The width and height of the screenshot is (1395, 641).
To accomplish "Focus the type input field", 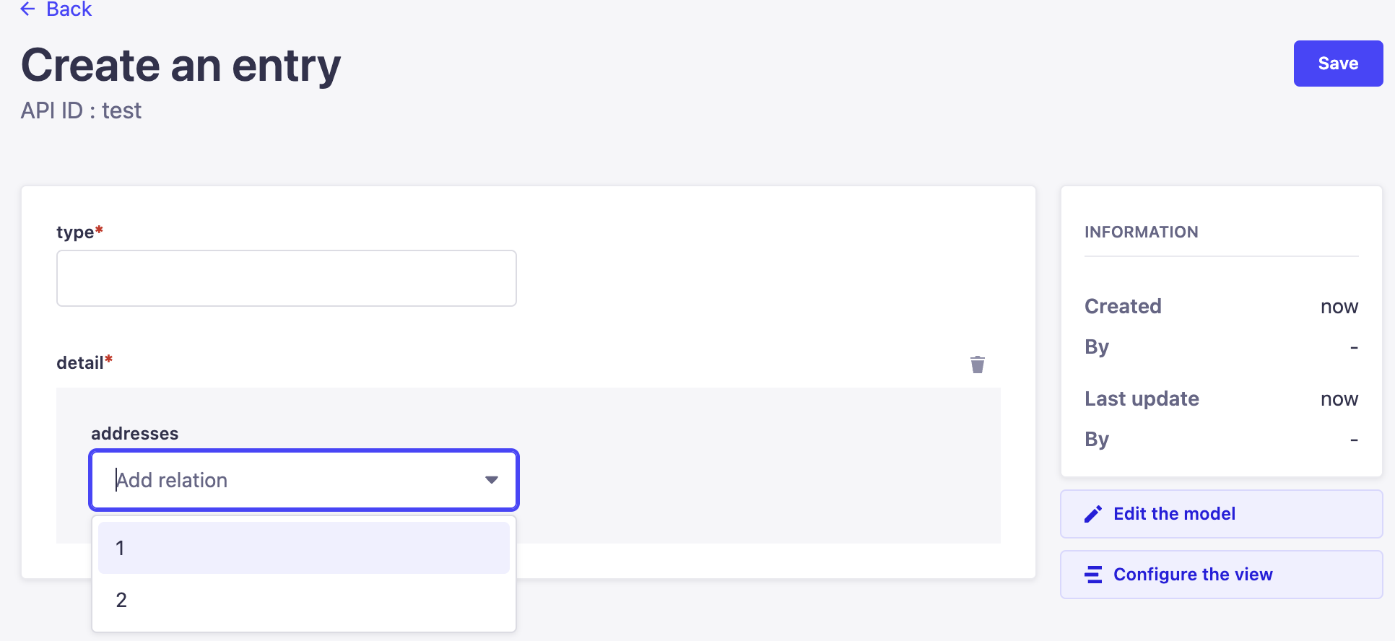I will 286,278.
